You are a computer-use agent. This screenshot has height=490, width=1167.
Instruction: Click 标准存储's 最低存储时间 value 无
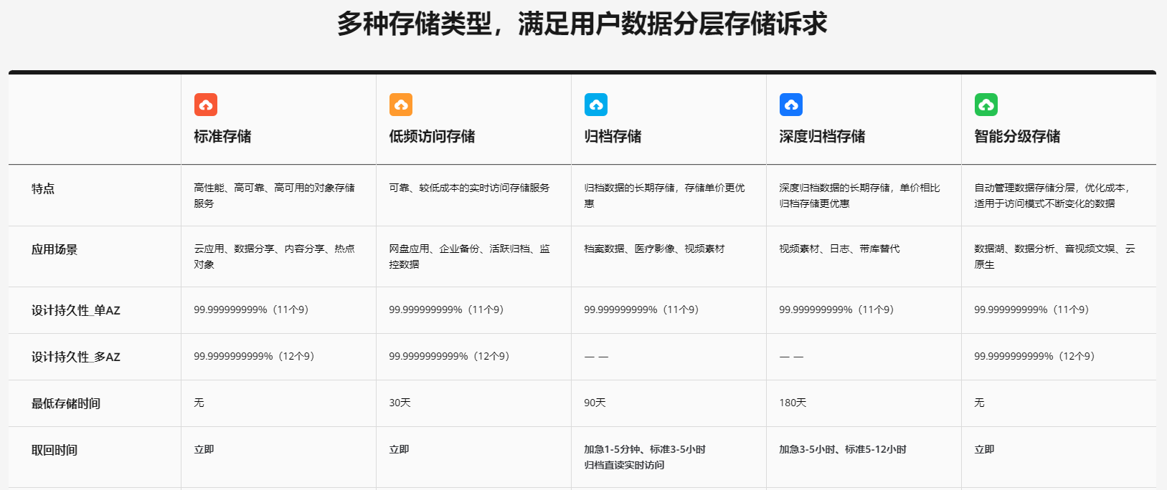pos(199,403)
